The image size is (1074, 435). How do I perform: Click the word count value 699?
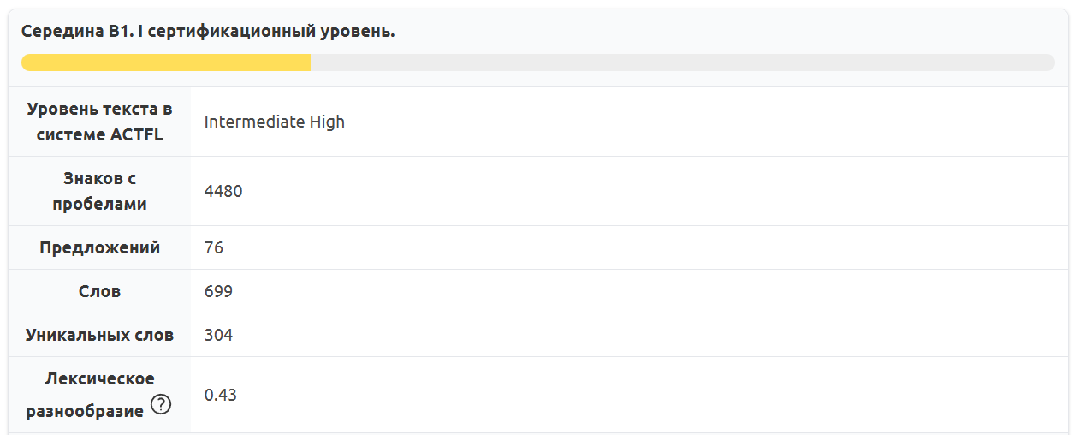[218, 292]
